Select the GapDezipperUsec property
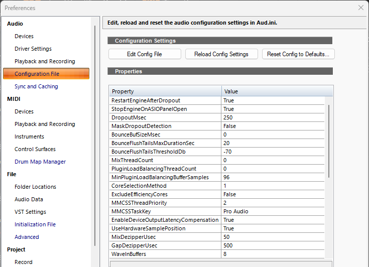 coord(165,245)
